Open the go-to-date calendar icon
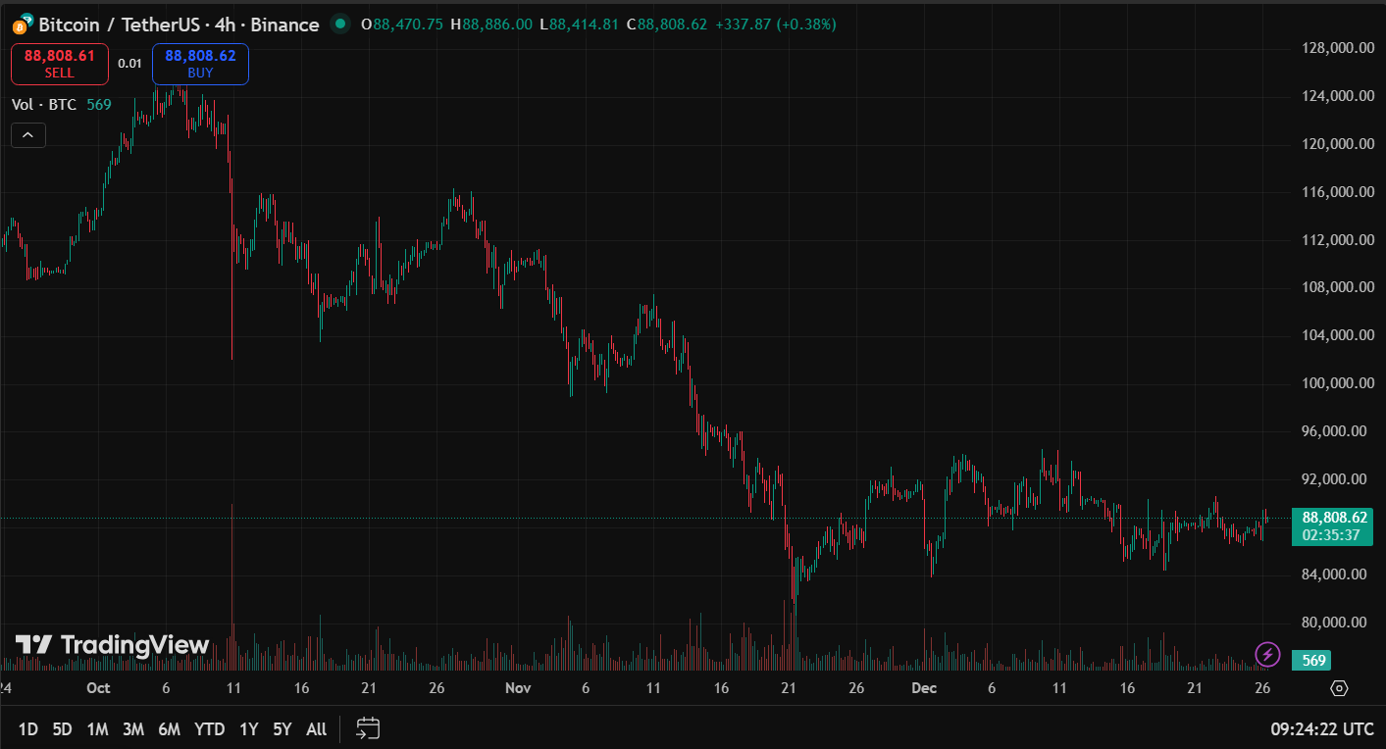The width and height of the screenshot is (1386, 749). coord(368,728)
